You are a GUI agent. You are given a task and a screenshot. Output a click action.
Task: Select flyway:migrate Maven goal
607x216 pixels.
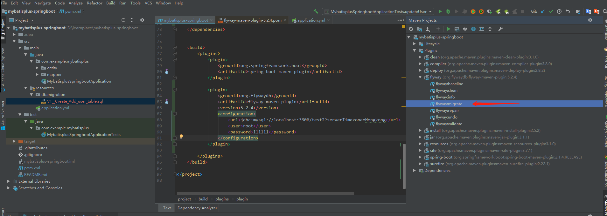click(x=449, y=104)
